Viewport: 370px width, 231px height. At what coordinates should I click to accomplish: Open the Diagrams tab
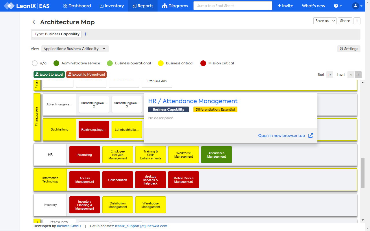tap(175, 6)
